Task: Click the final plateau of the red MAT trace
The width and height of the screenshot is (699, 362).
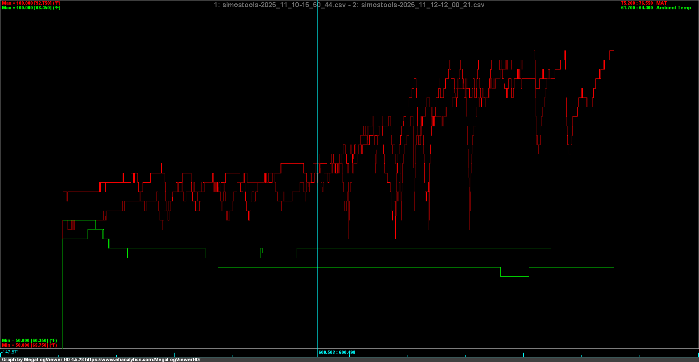Action: tap(612, 51)
